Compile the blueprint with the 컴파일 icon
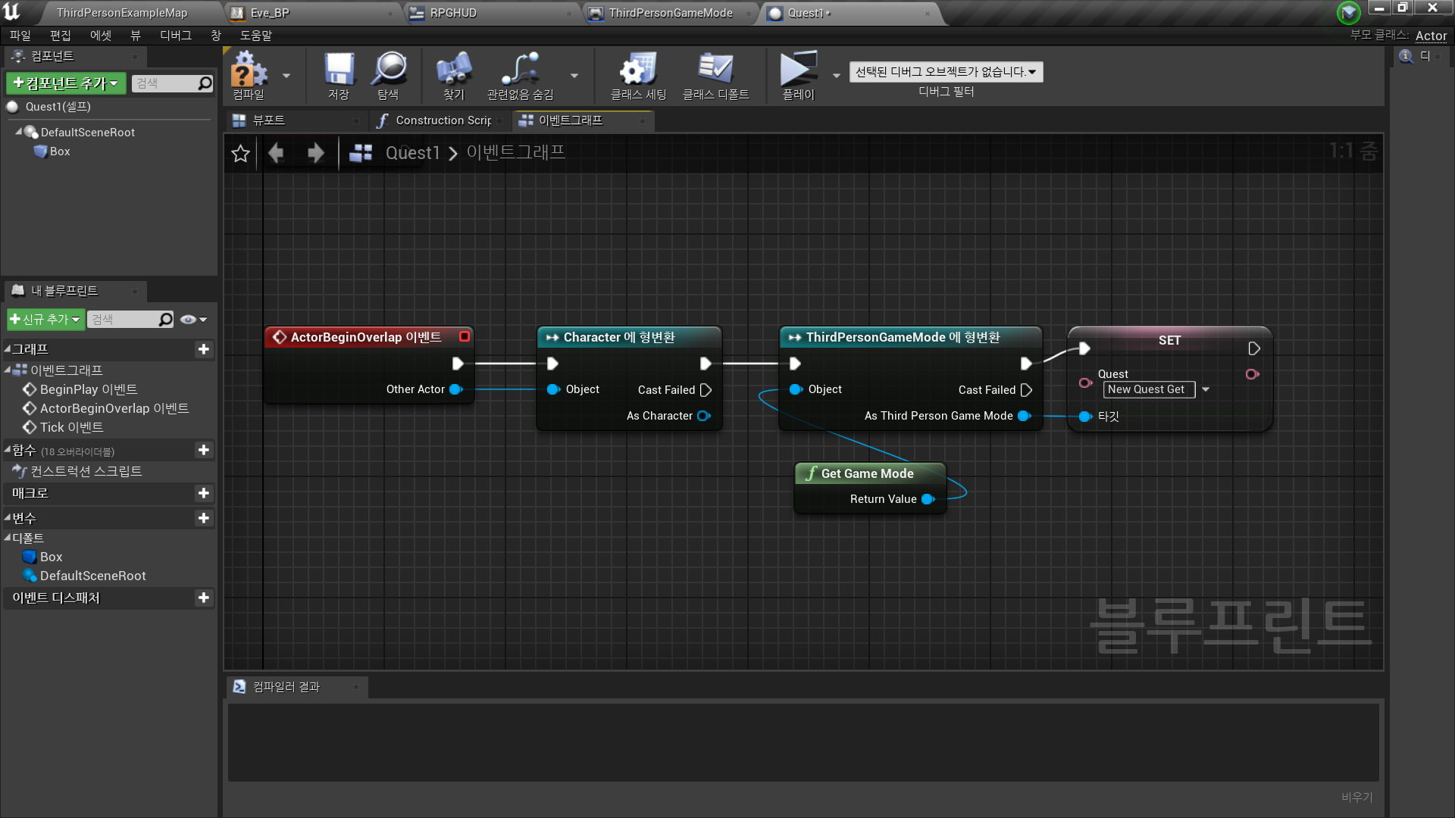Screen dimensions: 1455x818 (250, 75)
